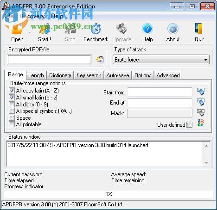Click the Mask field helper icon
The width and height of the screenshot is (217, 210).
click(x=201, y=113)
